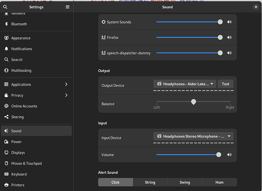Viewport: 262px width, 191px height.
Task: Select the Swing alert sound
Action: tap(185, 182)
